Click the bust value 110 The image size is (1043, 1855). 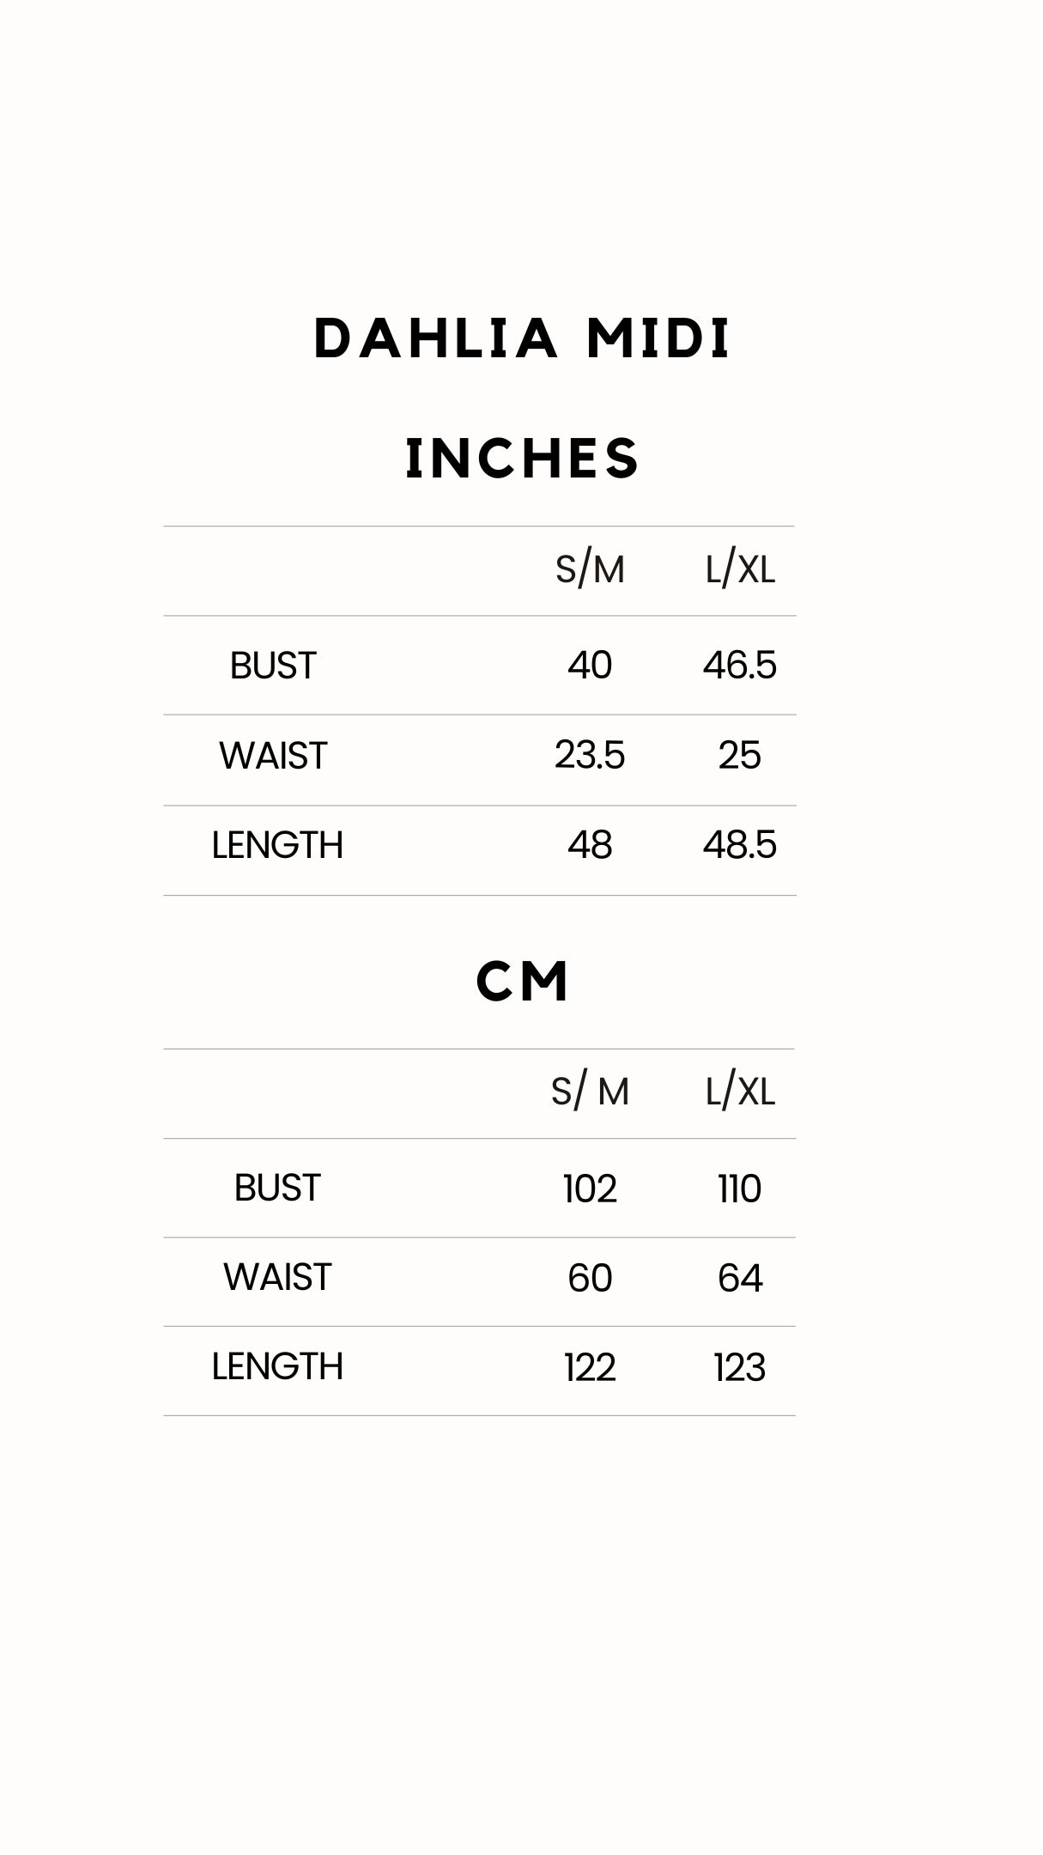tap(739, 1189)
